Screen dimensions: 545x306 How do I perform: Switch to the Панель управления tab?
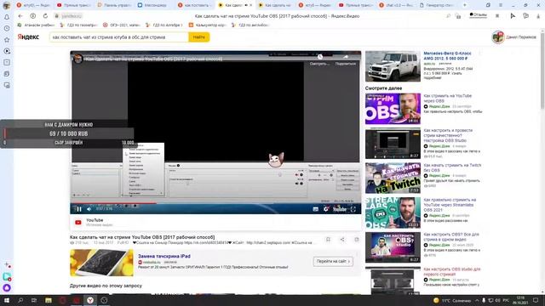point(114,5)
